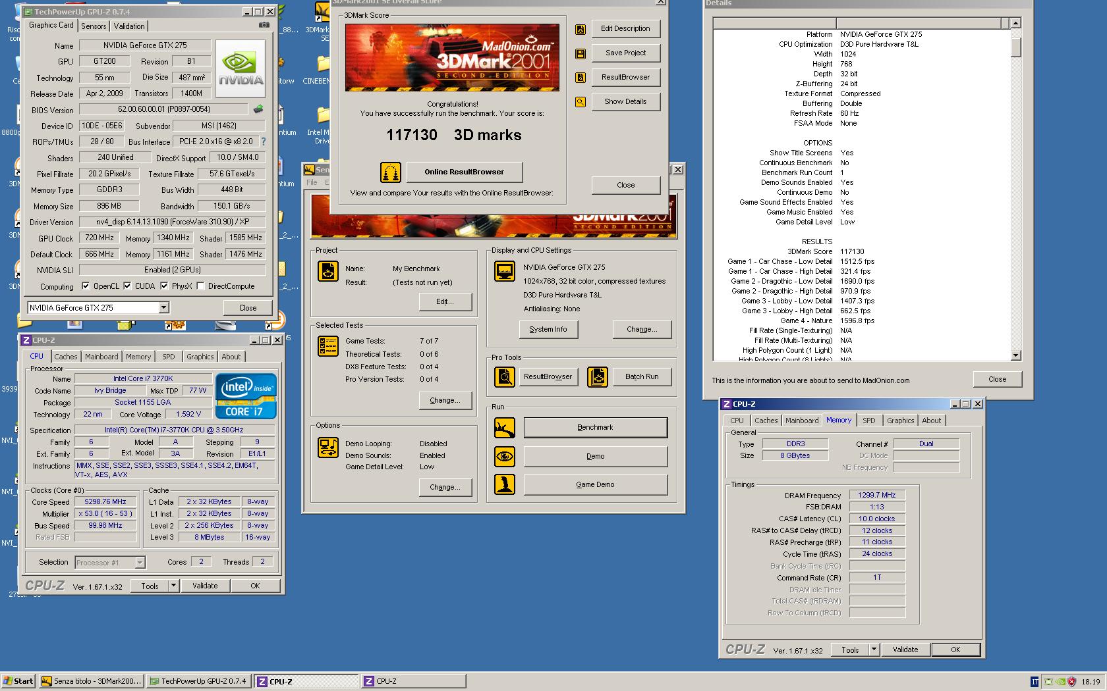Click the Batch Run icon

(x=598, y=377)
